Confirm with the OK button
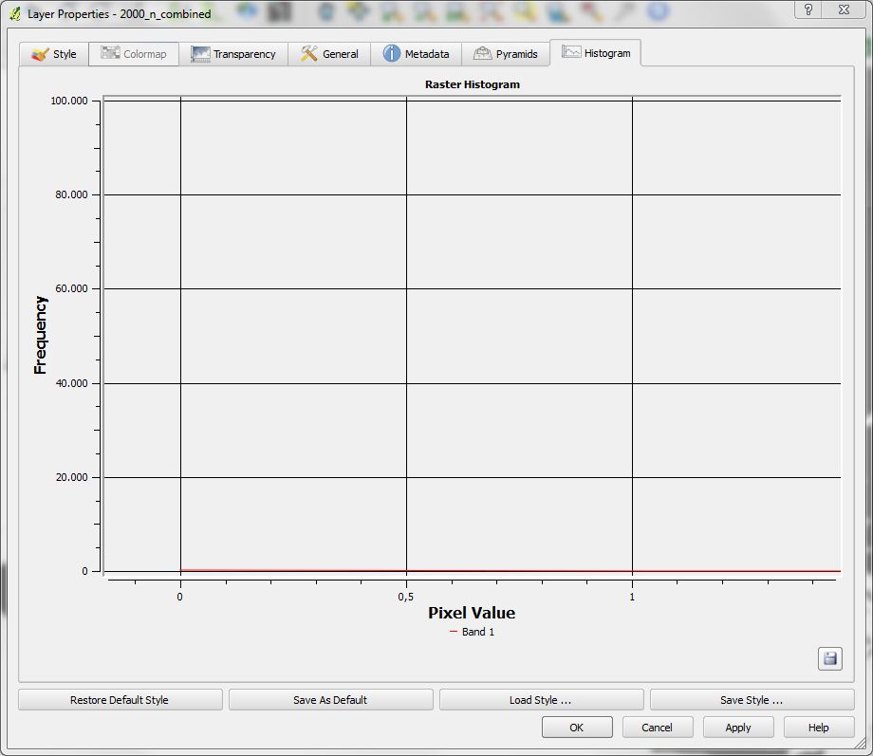The image size is (873, 756). tap(577, 727)
